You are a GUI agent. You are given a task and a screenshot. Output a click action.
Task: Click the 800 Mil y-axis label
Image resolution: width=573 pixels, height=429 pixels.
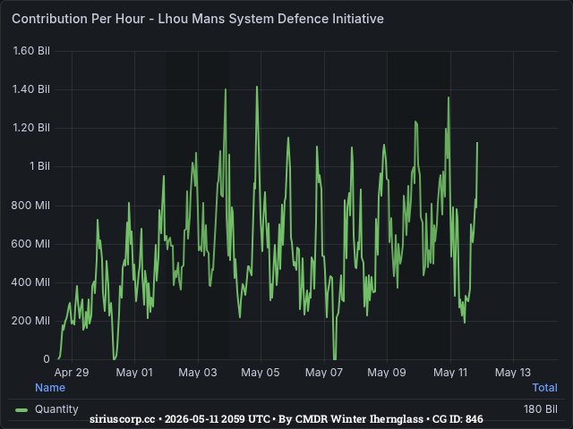point(30,206)
